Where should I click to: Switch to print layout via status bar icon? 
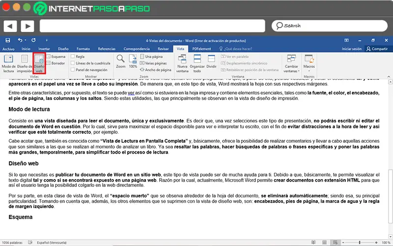click(x=324, y=242)
